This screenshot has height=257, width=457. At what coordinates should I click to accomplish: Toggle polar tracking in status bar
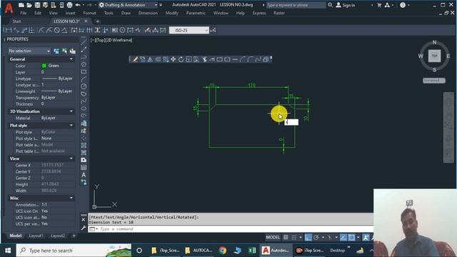click(316, 238)
